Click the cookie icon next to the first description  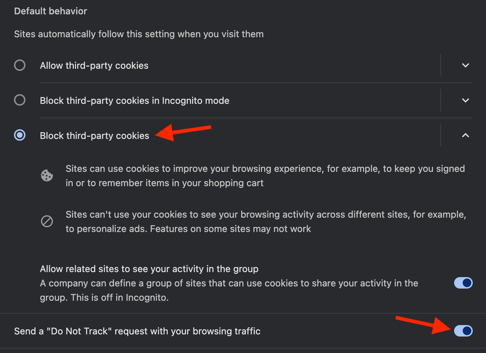click(47, 175)
